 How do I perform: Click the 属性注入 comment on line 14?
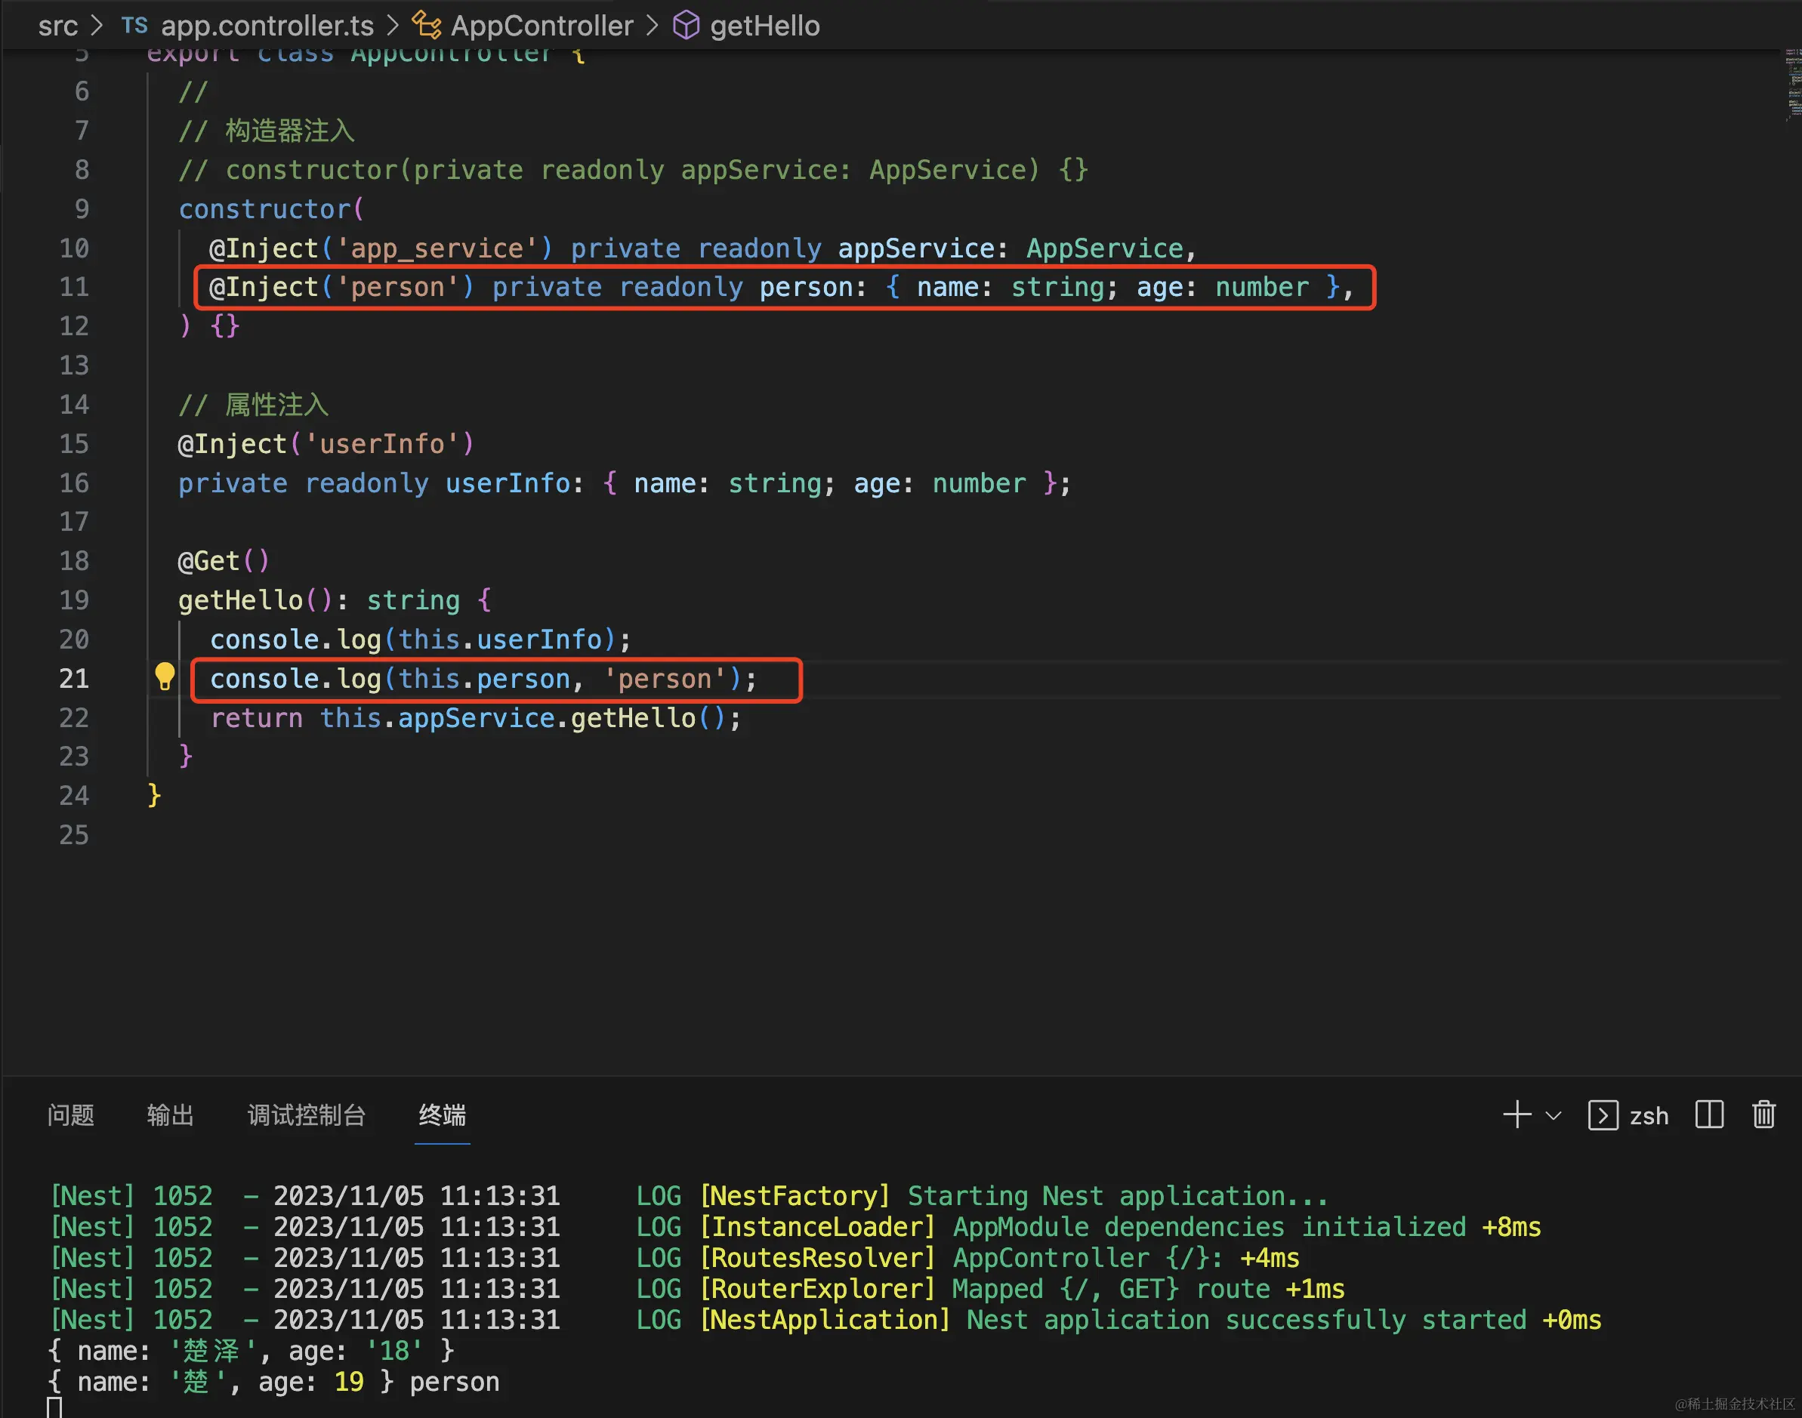click(254, 405)
